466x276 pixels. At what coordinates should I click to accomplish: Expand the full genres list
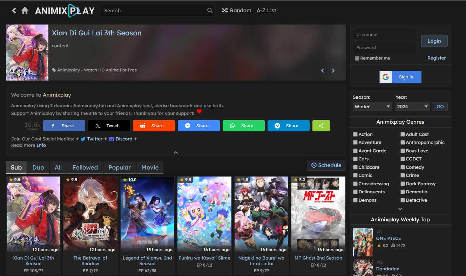click(400, 209)
